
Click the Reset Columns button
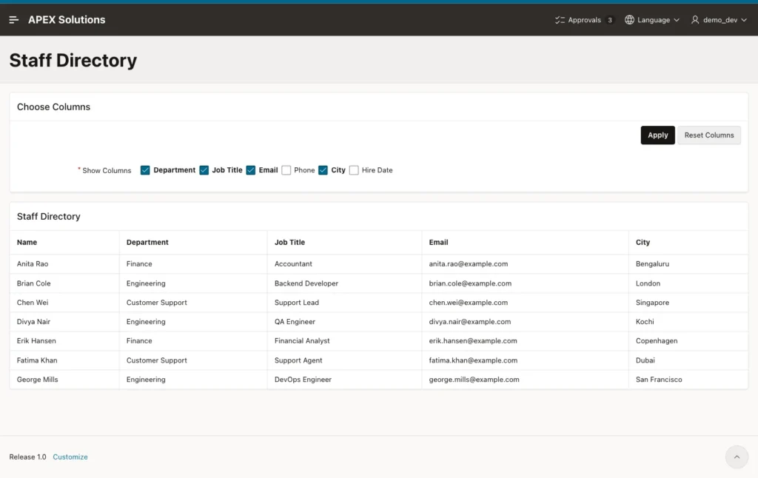pyautogui.click(x=708, y=135)
